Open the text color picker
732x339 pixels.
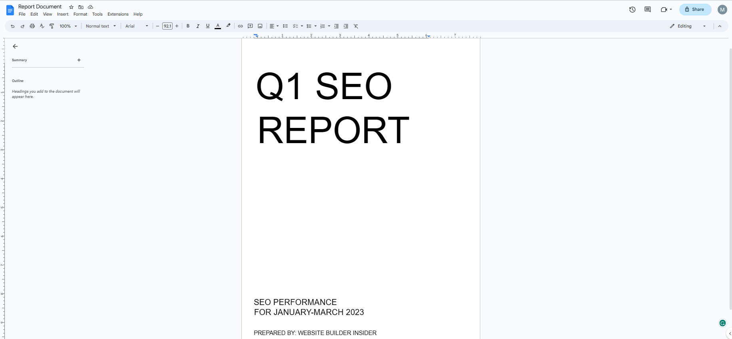[218, 26]
